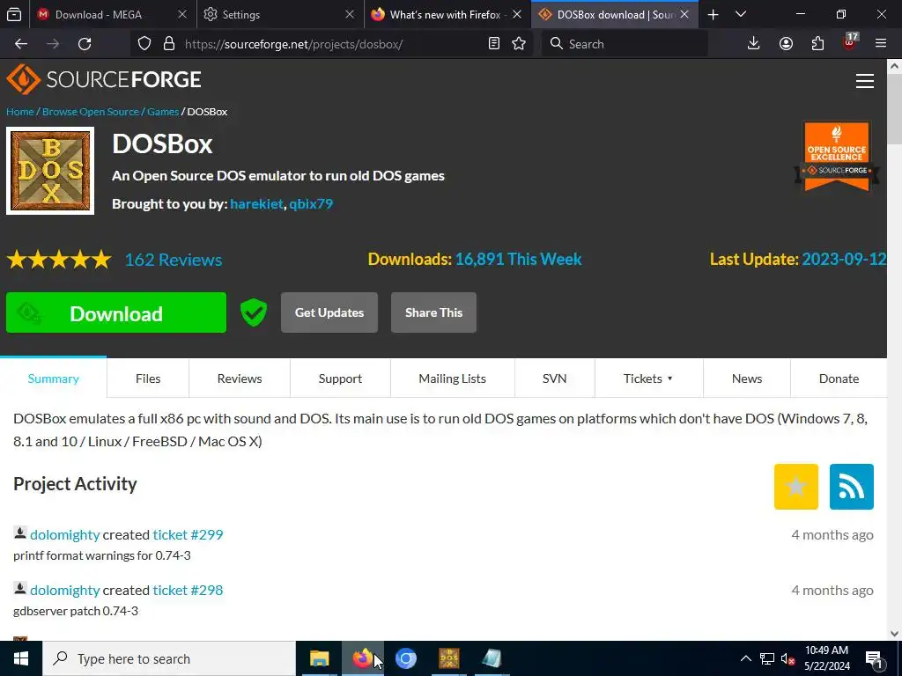Click the qbix79 author link
The height and width of the screenshot is (676, 902).
[311, 203]
